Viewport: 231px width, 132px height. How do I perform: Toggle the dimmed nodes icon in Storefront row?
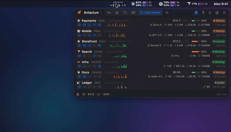(x=94, y=46)
